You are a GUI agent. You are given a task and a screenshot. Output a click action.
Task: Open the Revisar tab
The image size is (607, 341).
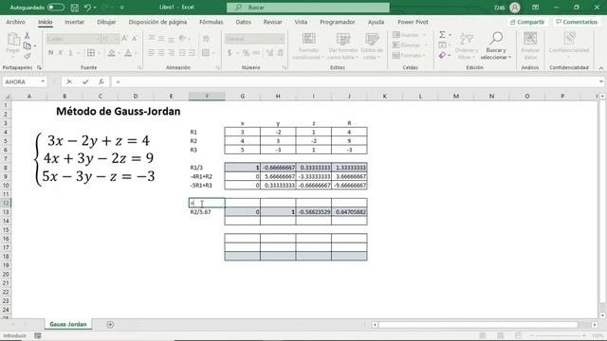coord(272,22)
